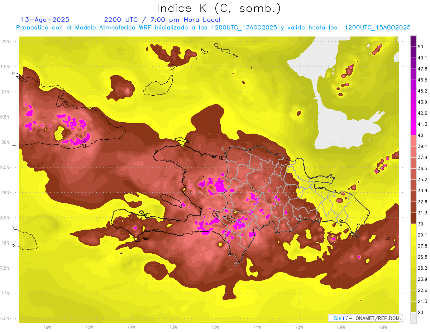Click the latitude axis label 8.5N

5,218
